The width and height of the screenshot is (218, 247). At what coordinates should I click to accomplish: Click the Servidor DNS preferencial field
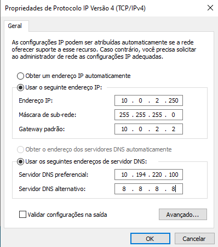[x=148, y=175]
